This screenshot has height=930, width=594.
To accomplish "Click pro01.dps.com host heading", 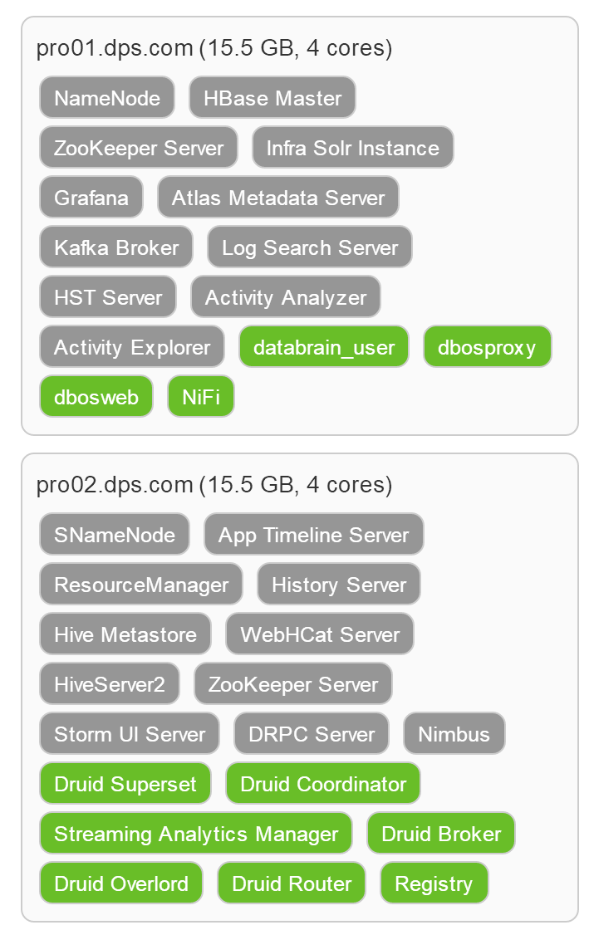I will pos(214,48).
